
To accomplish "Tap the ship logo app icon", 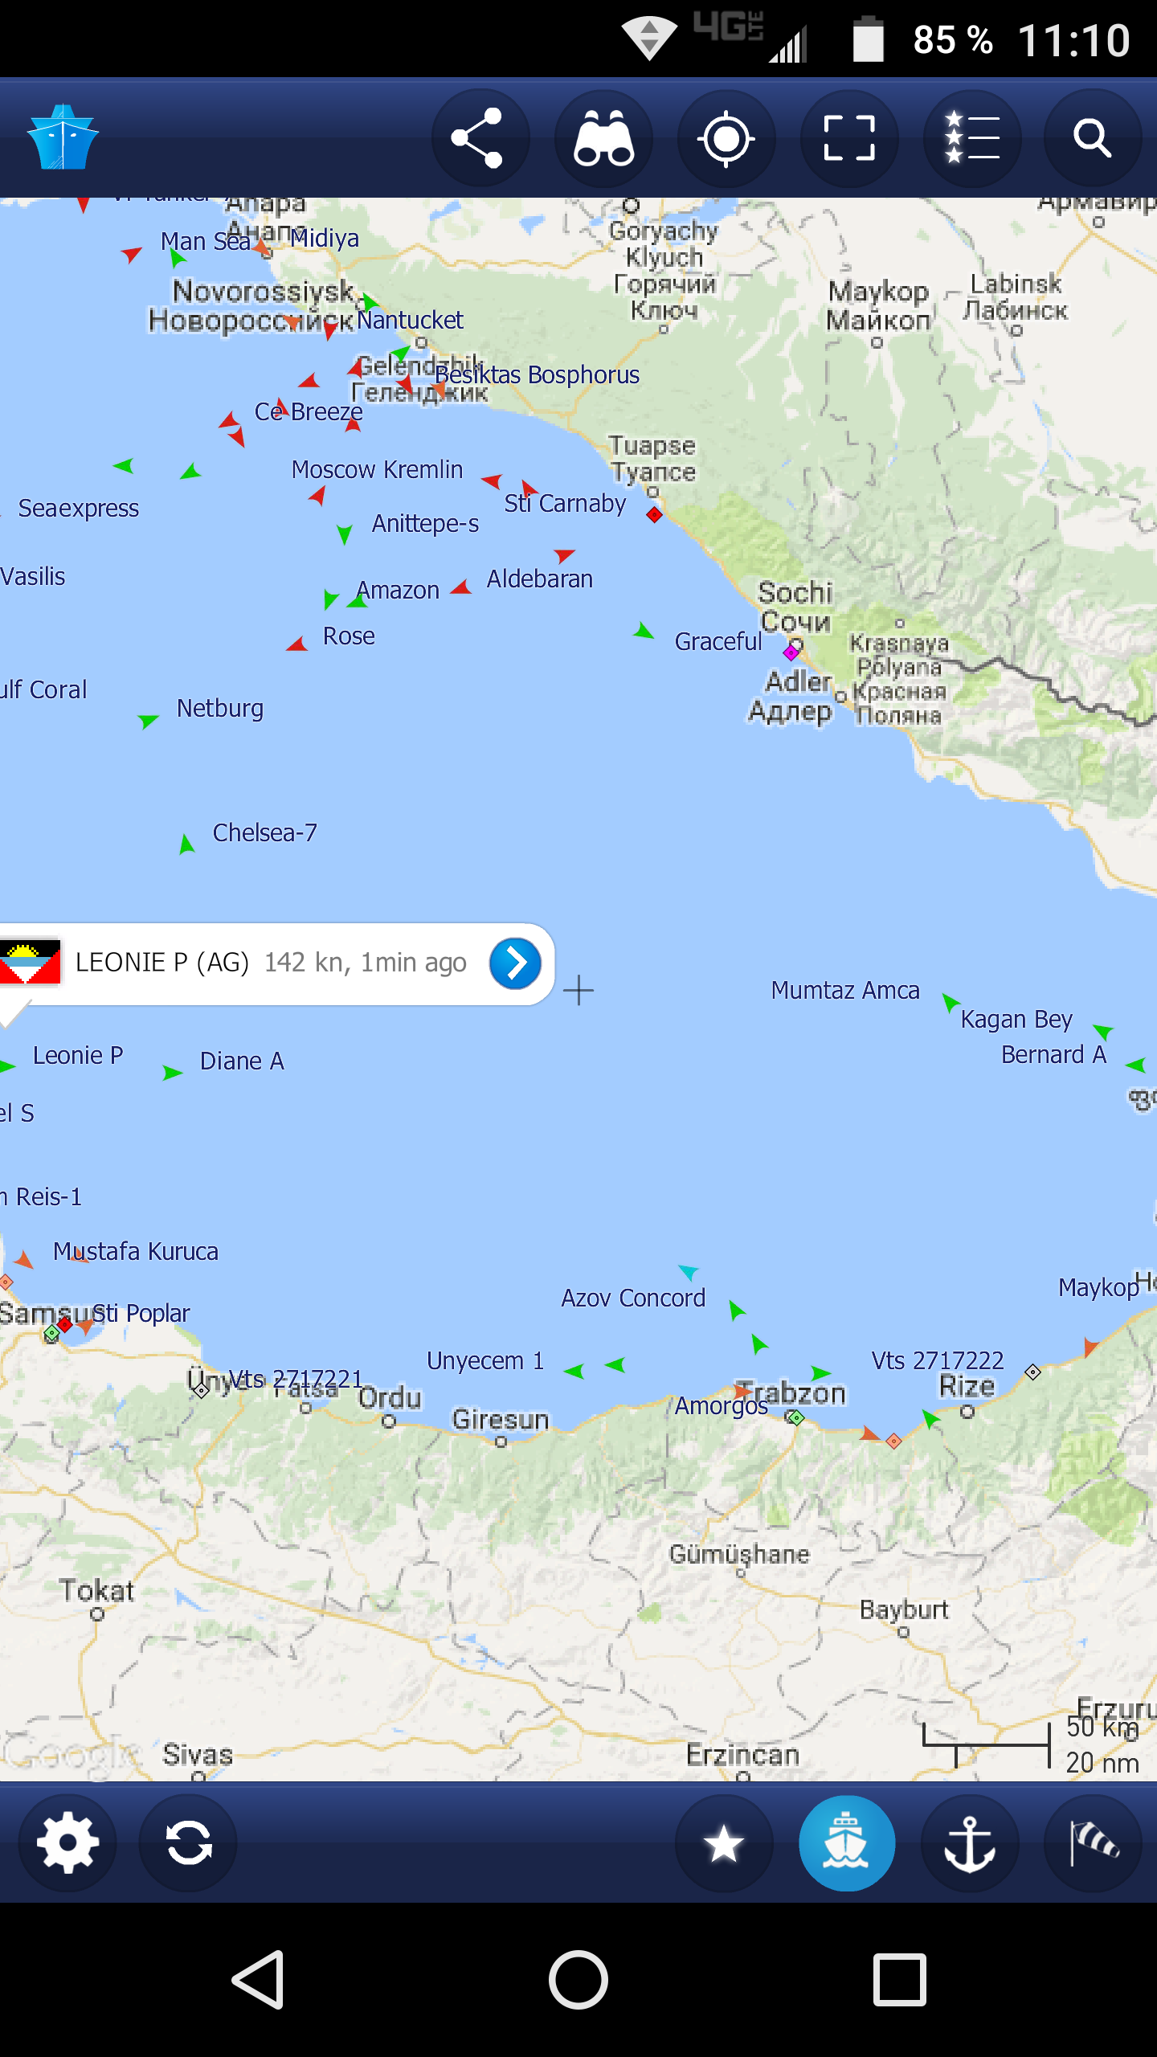I will tap(62, 137).
